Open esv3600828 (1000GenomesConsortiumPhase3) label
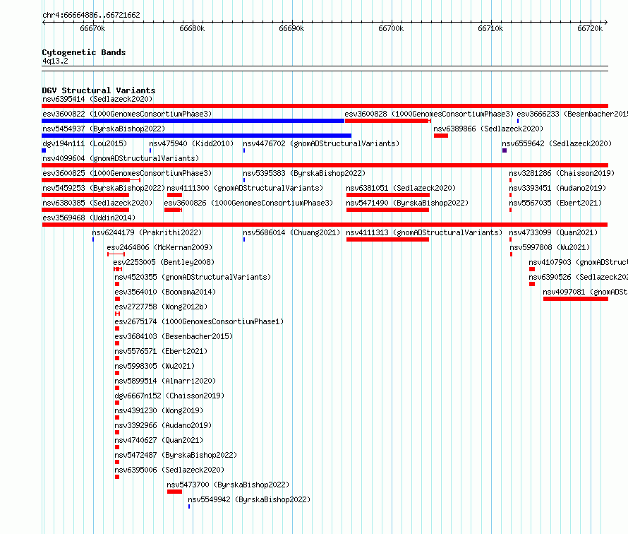The height and width of the screenshot is (534, 628). 429,114
